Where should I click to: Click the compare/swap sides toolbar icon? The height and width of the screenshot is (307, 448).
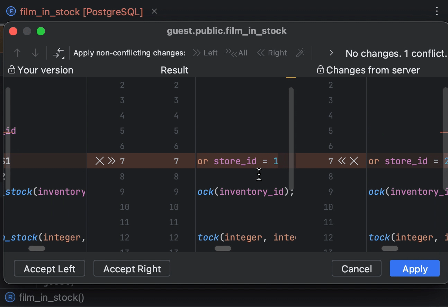pos(58,53)
